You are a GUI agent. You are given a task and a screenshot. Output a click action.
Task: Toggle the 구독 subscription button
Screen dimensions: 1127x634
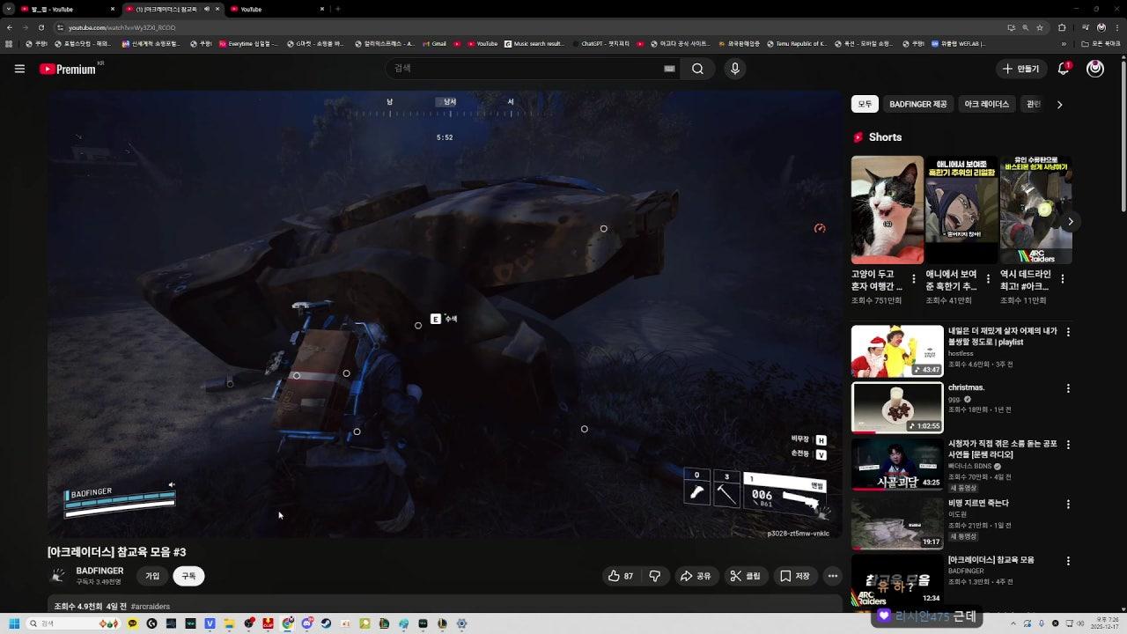click(188, 576)
